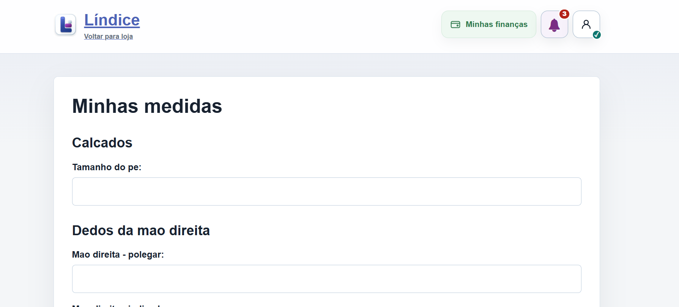The height and width of the screenshot is (307, 679).
Task: Open the Líndice title link
Action: (x=112, y=20)
